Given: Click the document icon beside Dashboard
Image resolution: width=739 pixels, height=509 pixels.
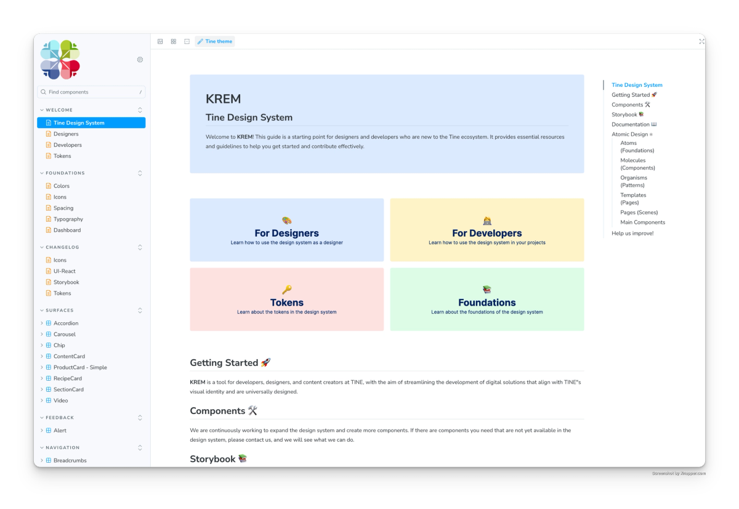Looking at the screenshot, I should point(49,230).
